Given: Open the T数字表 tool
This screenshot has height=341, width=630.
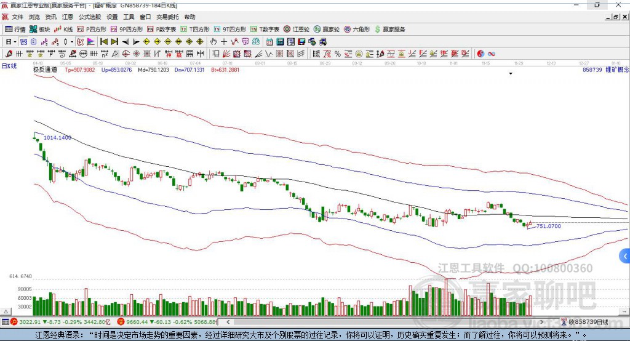Looking at the screenshot, I should click(x=265, y=30).
